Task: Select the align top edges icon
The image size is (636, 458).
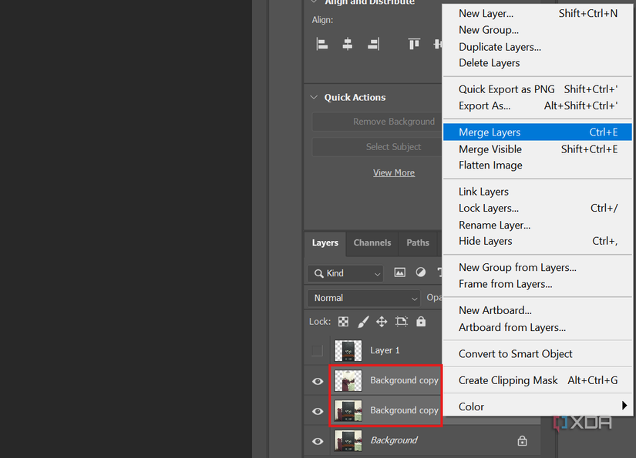Action: click(414, 44)
